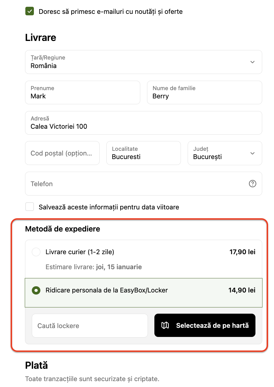Click the 17,90 lei courier price
This screenshot has height=387, width=274.
(x=242, y=252)
